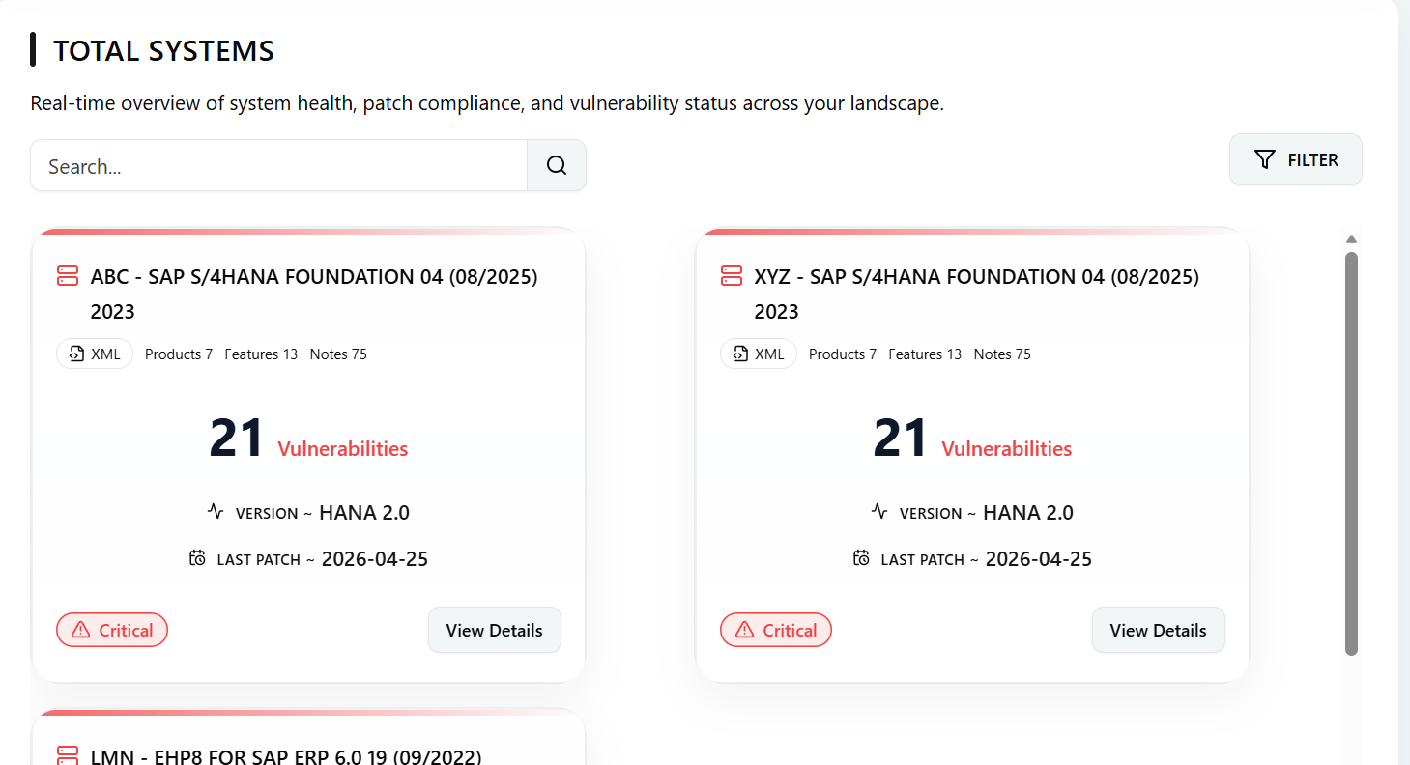This screenshot has width=1410, height=765.
Task: Click Features 13 on ABC card
Action: pos(261,354)
